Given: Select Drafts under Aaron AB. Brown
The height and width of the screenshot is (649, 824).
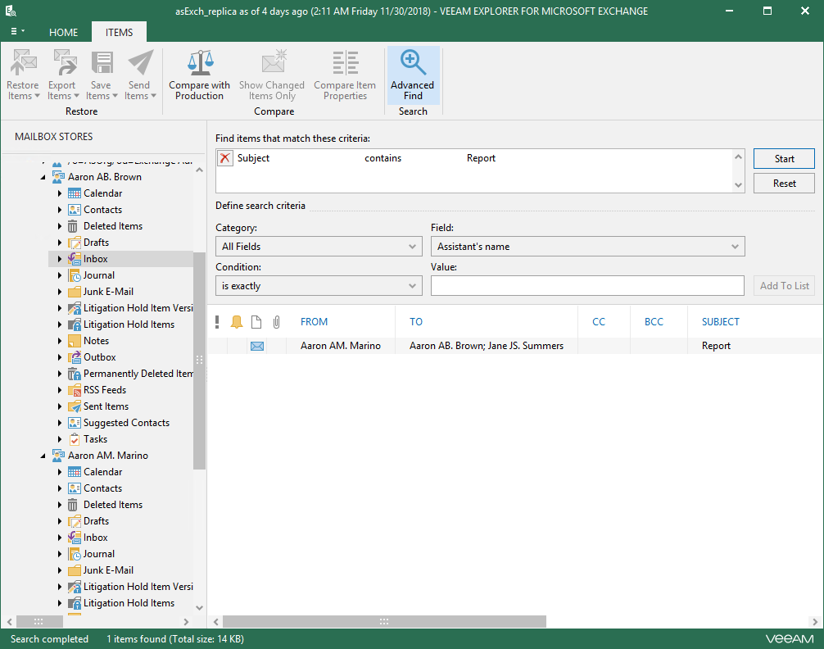Looking at the screenshot, I should pos(96,243).
